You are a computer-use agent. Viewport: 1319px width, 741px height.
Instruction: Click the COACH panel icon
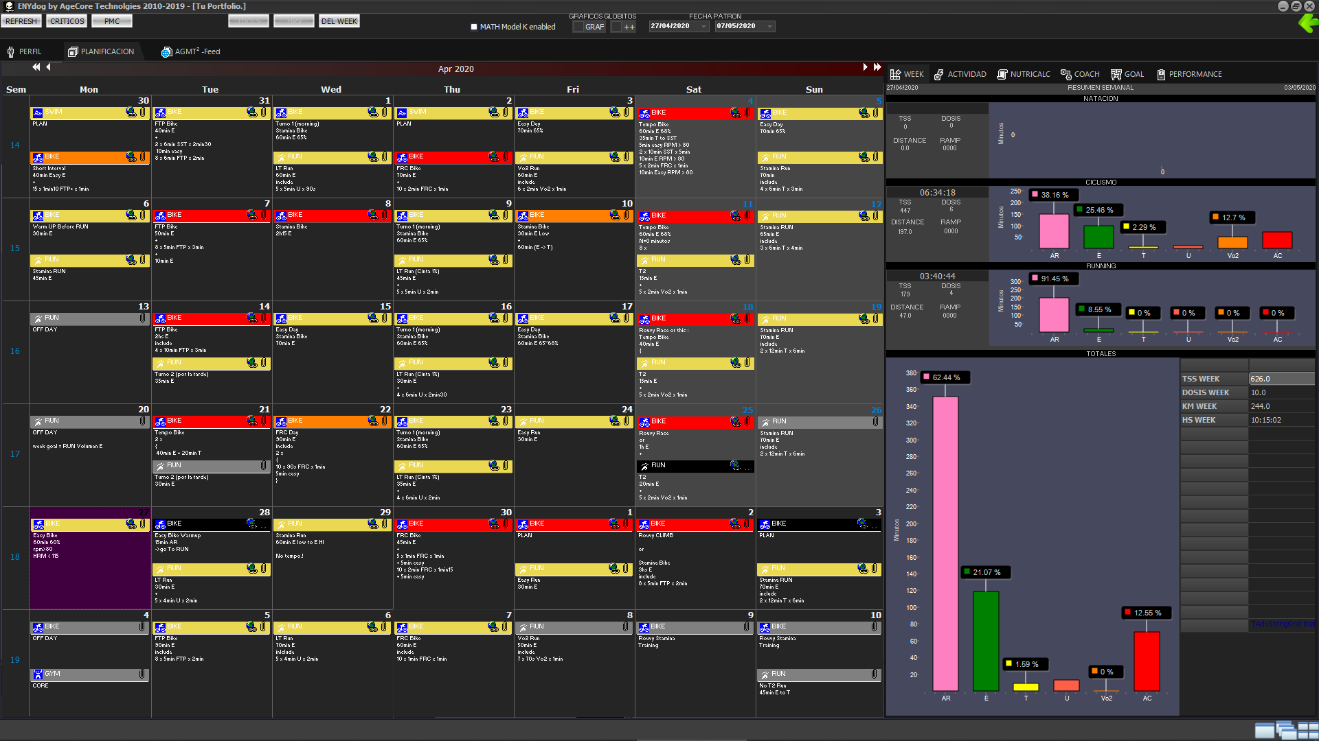pyautogui.click(x=1067, y=74)
